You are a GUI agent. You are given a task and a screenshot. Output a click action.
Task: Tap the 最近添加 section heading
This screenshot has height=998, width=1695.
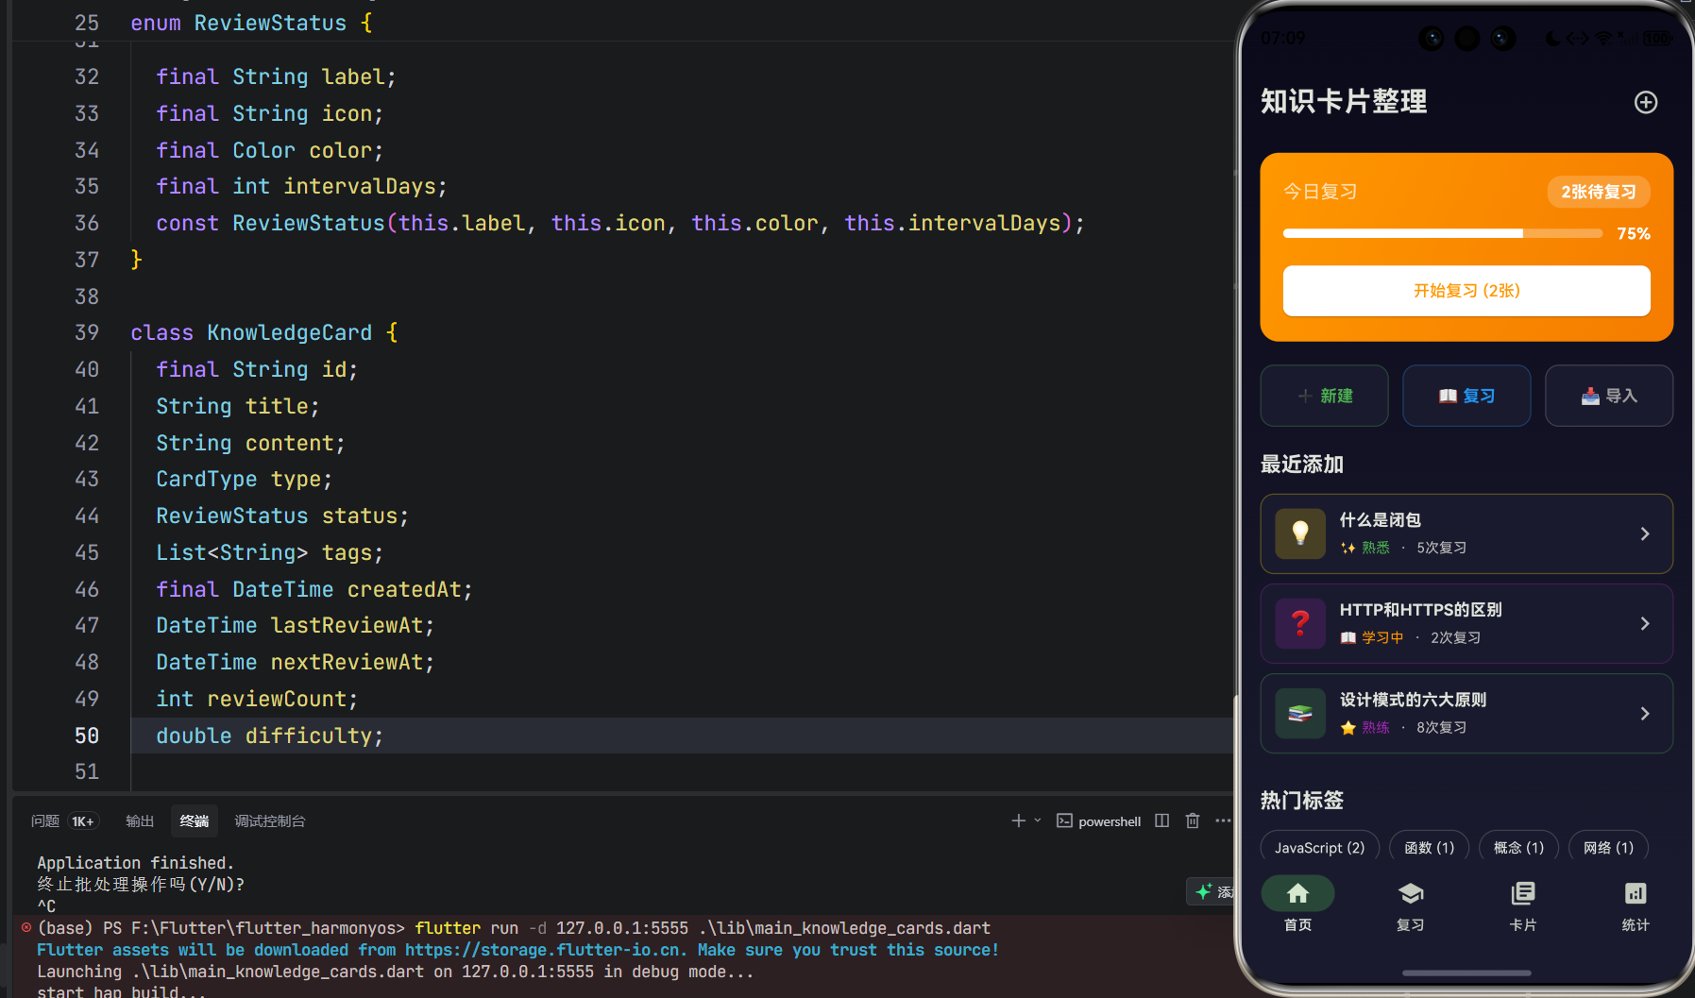(x=1301, y=464)
